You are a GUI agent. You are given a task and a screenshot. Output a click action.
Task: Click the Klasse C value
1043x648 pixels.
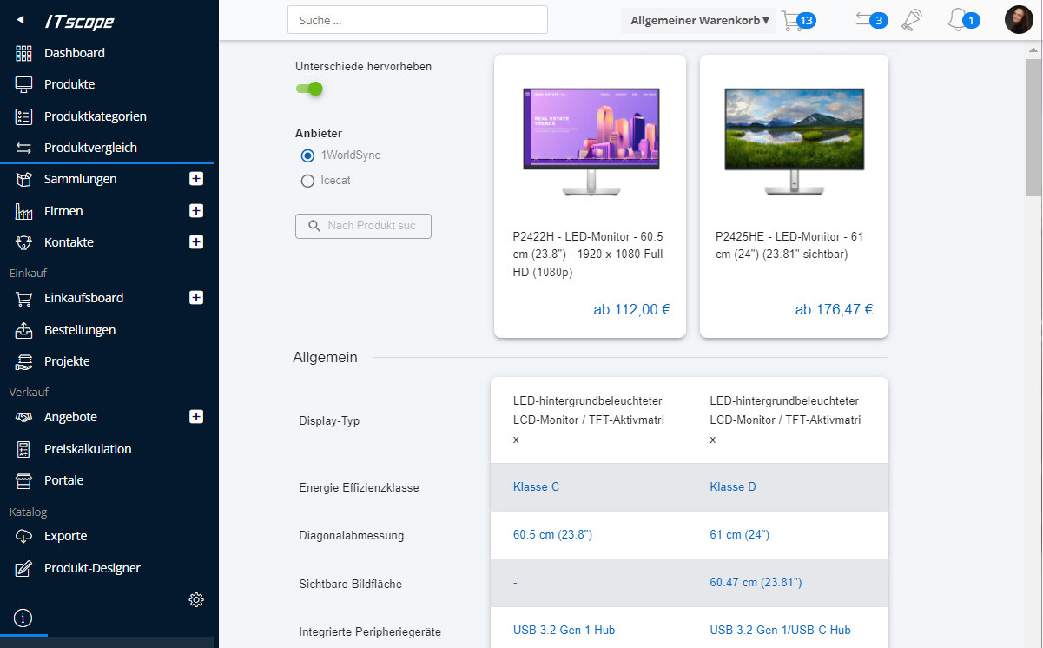[x=536, y=486]
